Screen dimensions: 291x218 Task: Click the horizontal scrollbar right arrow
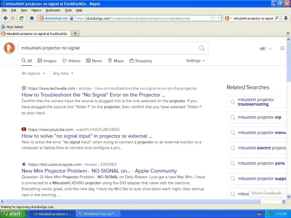[284, 202]
